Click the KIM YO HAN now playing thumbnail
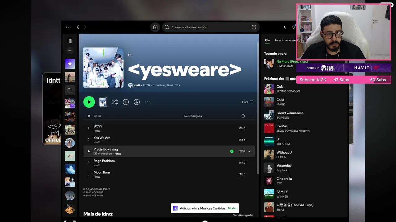This screenshot has width=396, height=222. click(x=269, y=64)
